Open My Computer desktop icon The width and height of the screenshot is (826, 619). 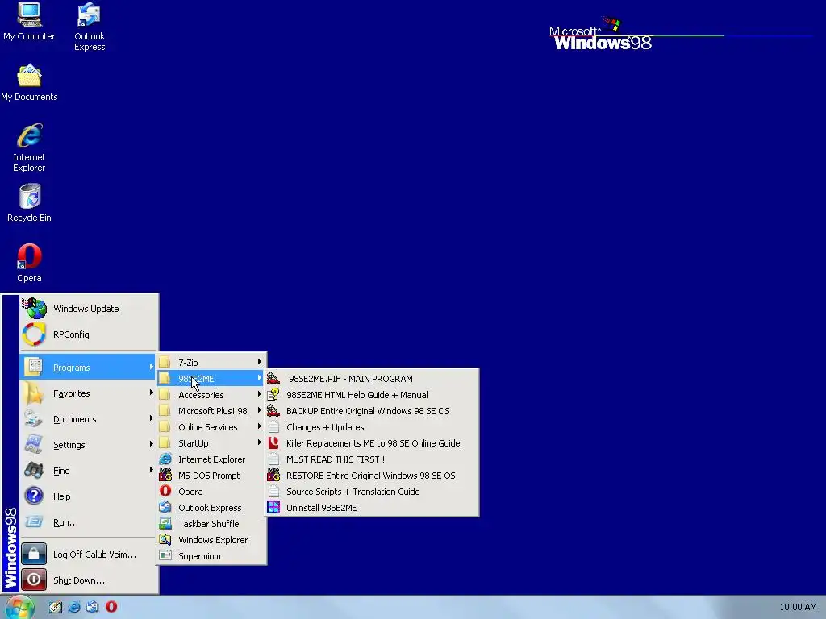click(x=29, y=22)
